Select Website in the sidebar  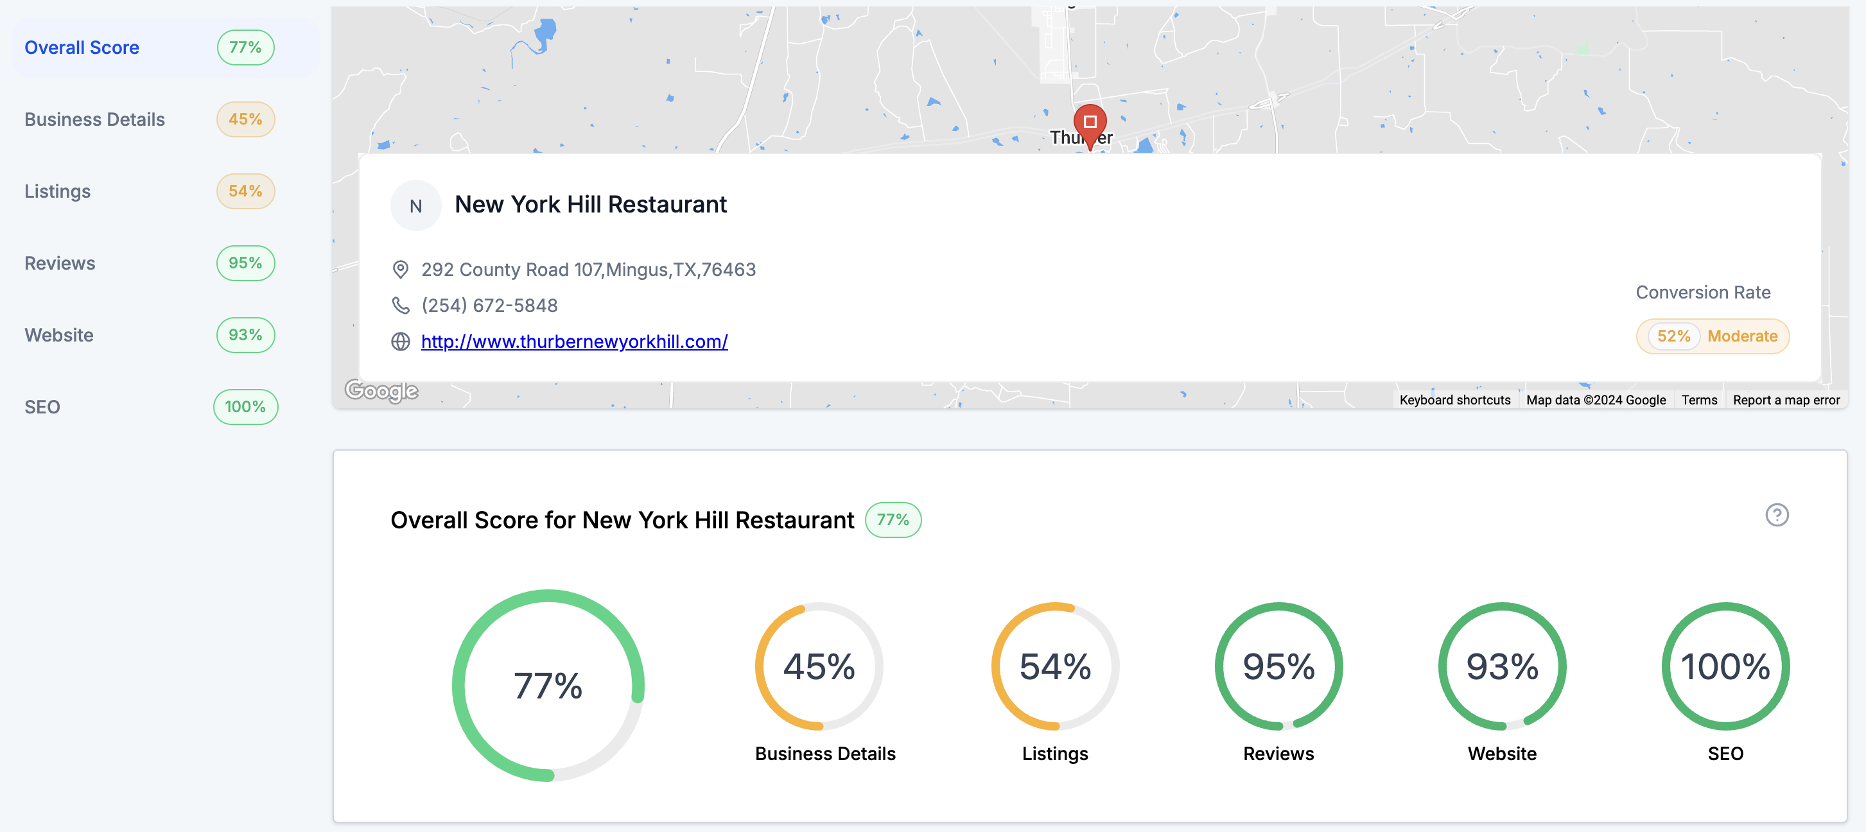pyautogui.click(x=60, y=335)
